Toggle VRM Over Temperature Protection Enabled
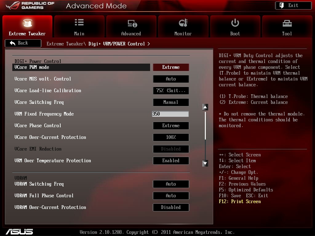Image resolution: width=315 pixels, height=236 pixels. pos(171,160)
